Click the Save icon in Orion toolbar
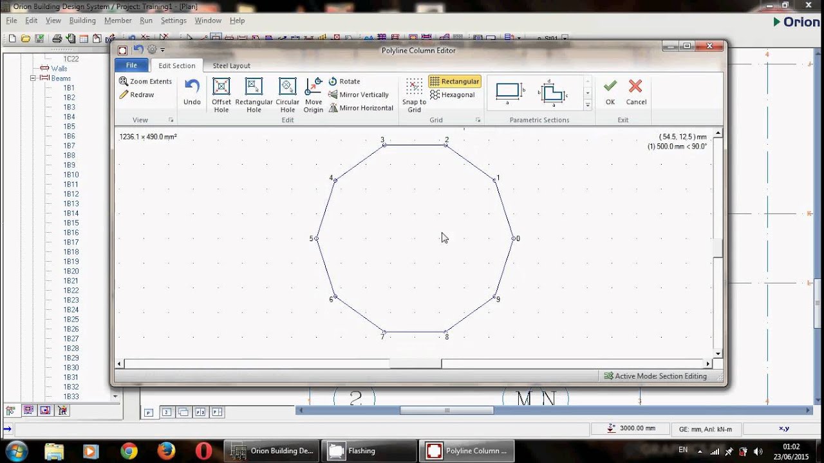Screen dimensions: 824x463 (39, 39)
